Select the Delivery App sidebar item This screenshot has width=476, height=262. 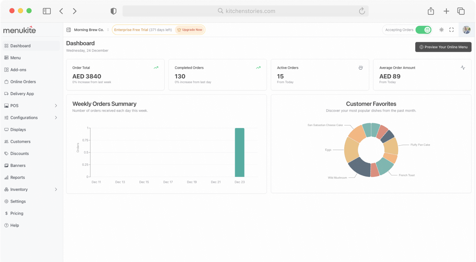pos(22,93)
